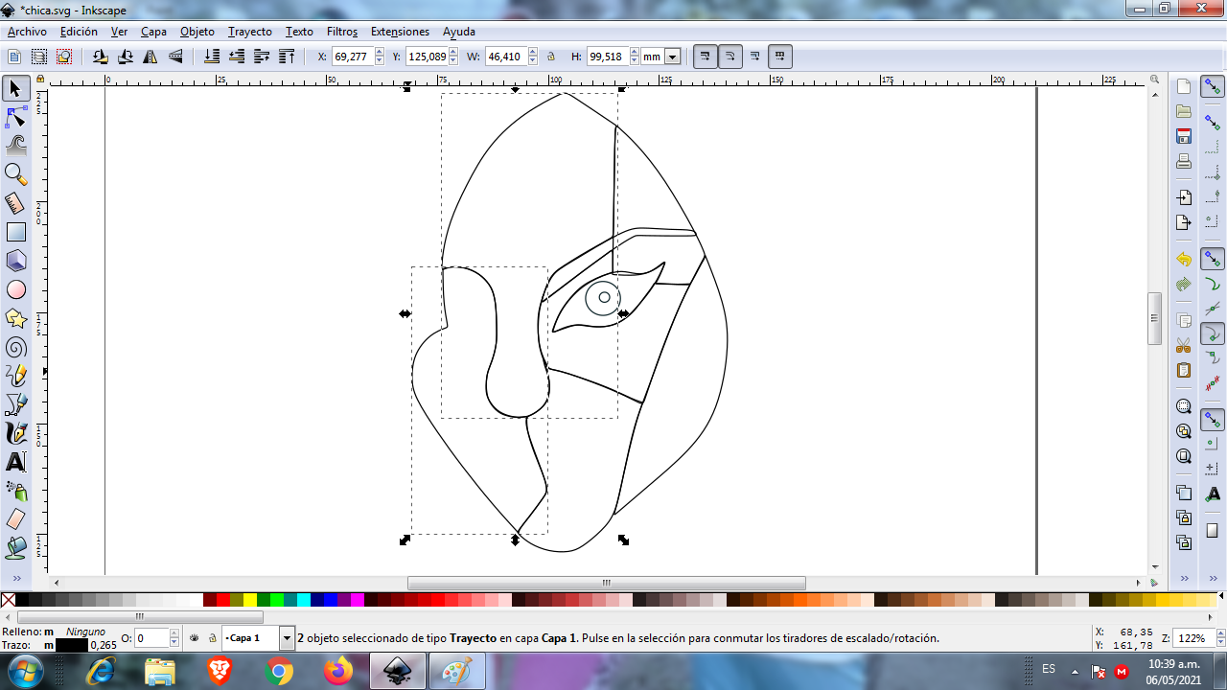The image size is (1227, 690).
Task: Expand snap bar overflow chevron
Action: (1213, 579)
